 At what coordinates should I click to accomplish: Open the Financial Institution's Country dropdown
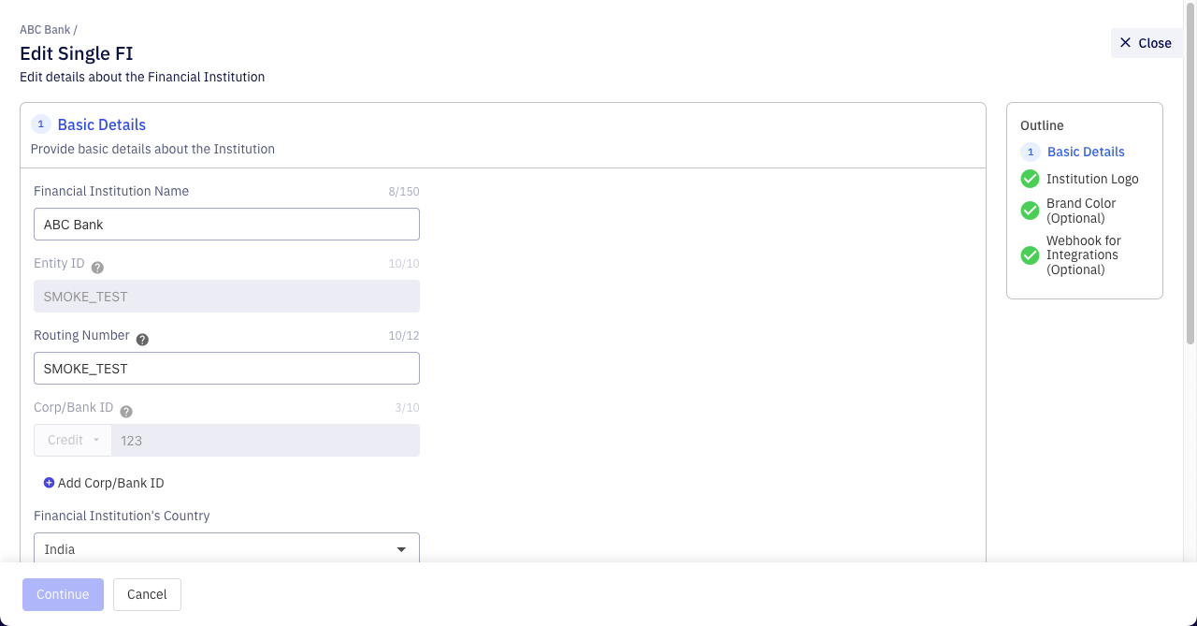[402, 548]
